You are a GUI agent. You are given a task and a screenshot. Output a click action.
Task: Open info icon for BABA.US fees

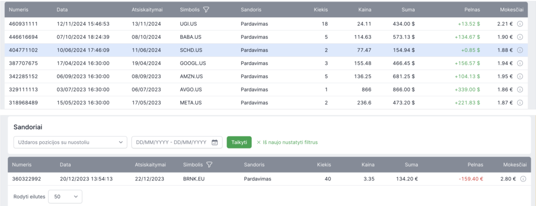[x=520, y=37]
